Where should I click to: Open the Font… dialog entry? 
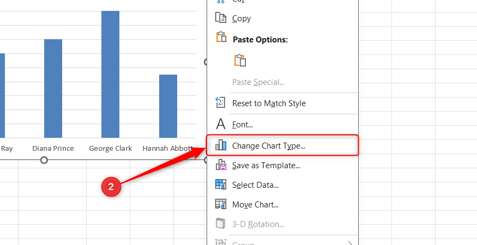click(283, 125)
